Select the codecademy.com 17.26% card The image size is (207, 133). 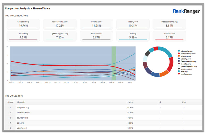[60, 24]
